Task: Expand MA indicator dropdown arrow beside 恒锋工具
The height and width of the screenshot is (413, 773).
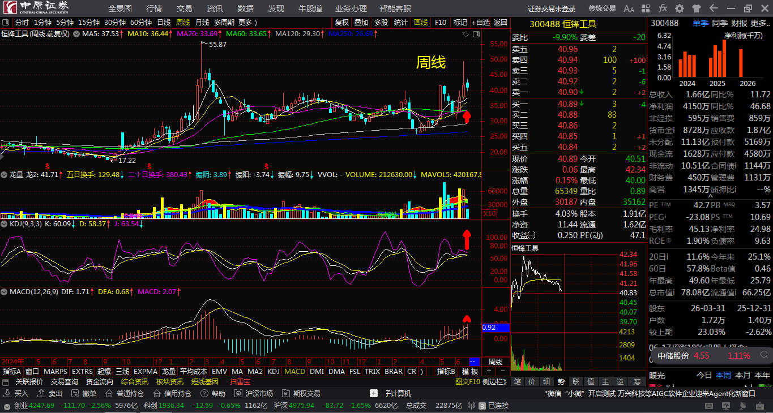Action: [76, 34]
